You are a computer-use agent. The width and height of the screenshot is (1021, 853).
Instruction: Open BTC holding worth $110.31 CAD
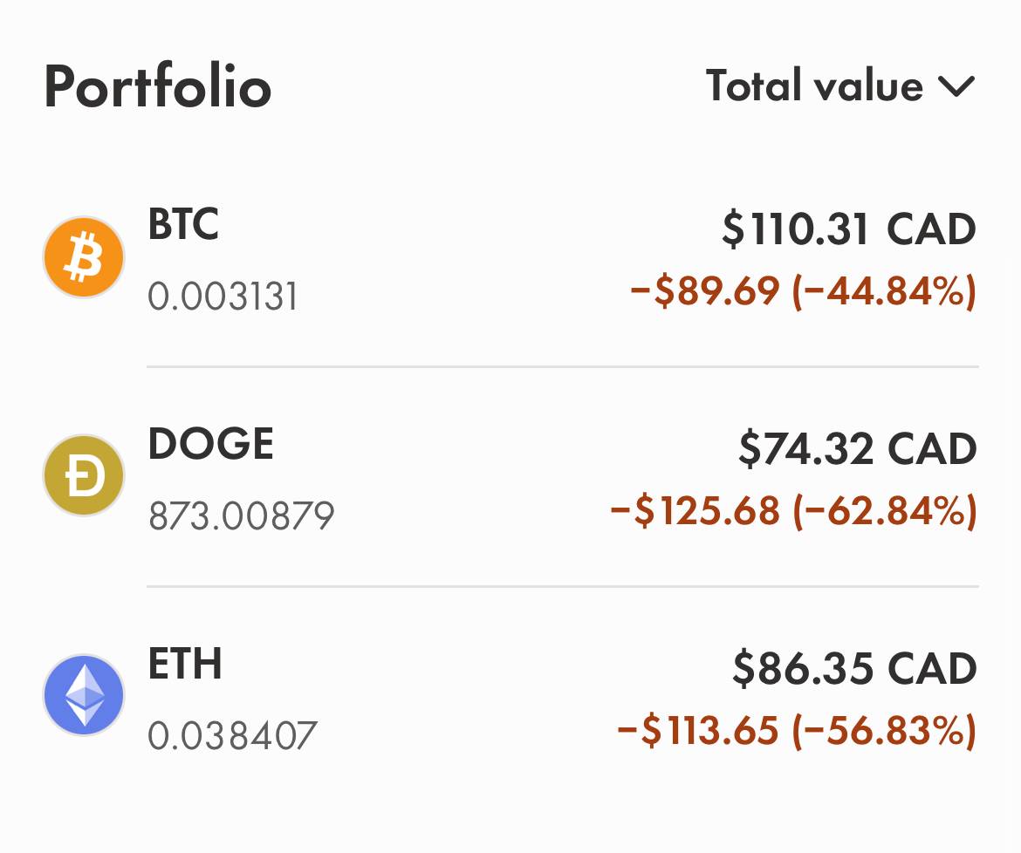tap(510, 258)
